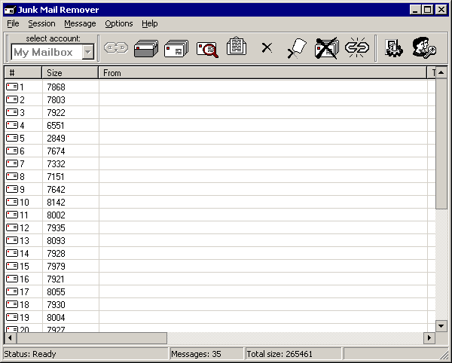Open the Message menu
This screenshot has height=363, width=452.
pyautogui.click(x=80, y=23)
